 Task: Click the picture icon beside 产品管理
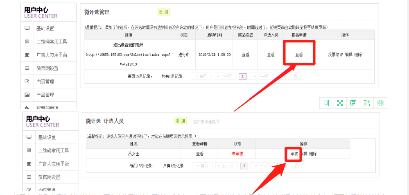27,95
